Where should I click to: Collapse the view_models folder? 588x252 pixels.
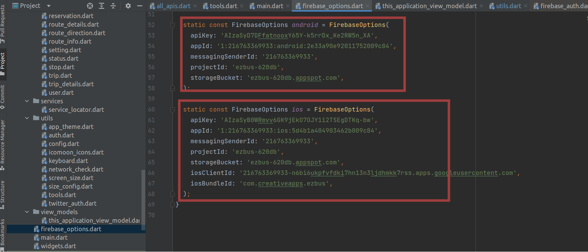[27, 212]
